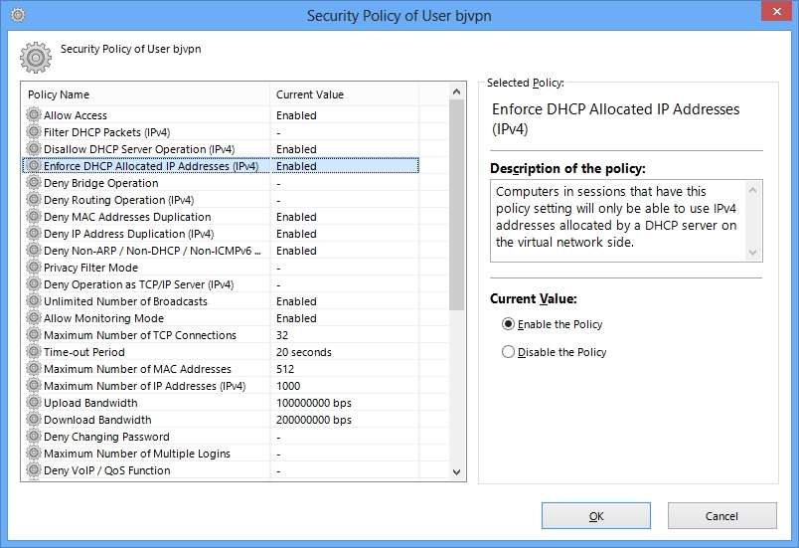Image resolution: width=799 pixels, height=548 pixels.
Task: Click the policy list's scroll down arrow
Action: click(456, 472)
